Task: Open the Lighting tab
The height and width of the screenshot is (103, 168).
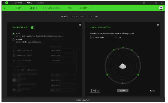Action: [x=84, y=8]
